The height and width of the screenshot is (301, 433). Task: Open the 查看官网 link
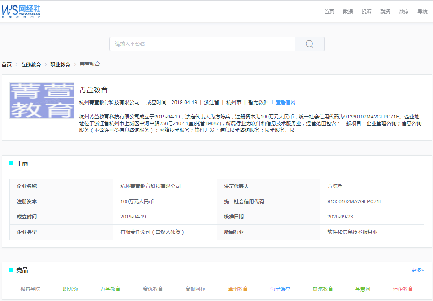click(x=286, y=102)
